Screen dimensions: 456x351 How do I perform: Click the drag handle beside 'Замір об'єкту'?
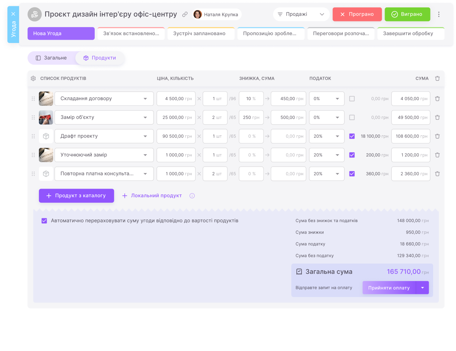(33, 117)
